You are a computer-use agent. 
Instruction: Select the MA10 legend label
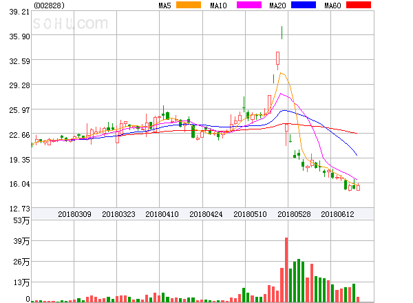219,6
